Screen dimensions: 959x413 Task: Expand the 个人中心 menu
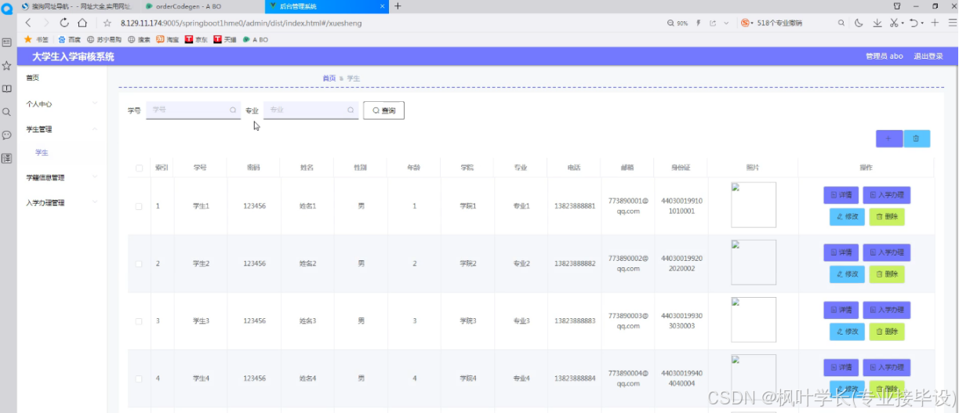[62, 103]
